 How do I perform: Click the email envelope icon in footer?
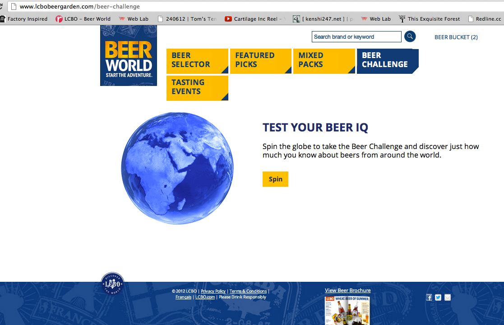pyautogui.click(x=448, y=298)
